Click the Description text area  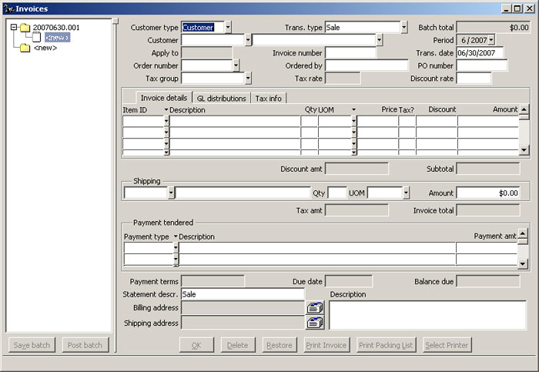click(427, 315)
